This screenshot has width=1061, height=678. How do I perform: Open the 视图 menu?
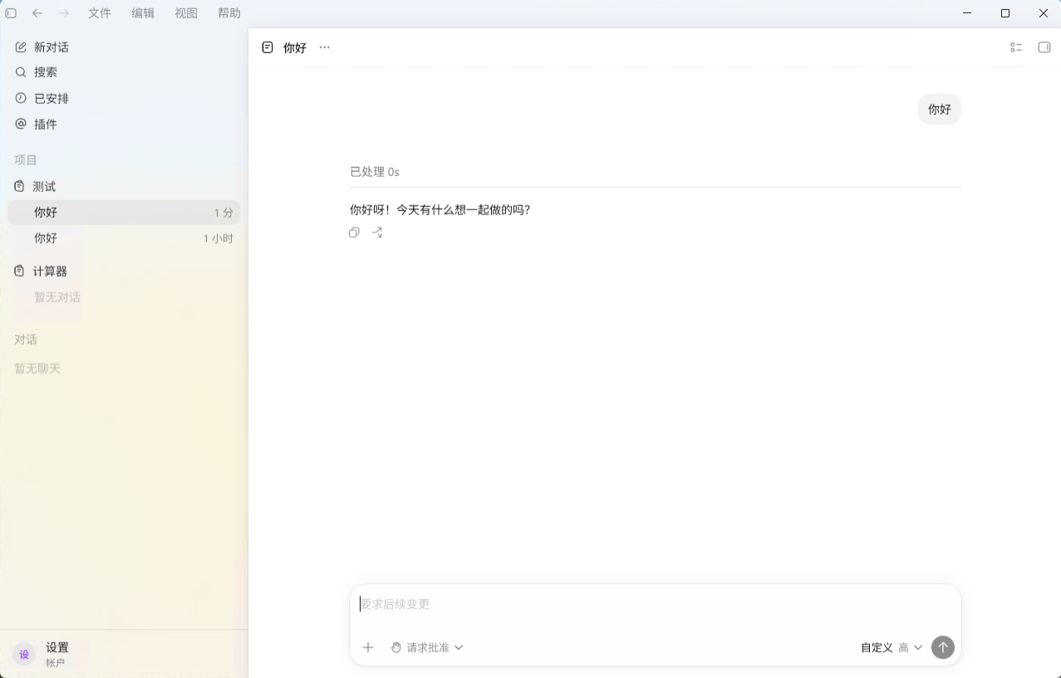pos(186,13)
